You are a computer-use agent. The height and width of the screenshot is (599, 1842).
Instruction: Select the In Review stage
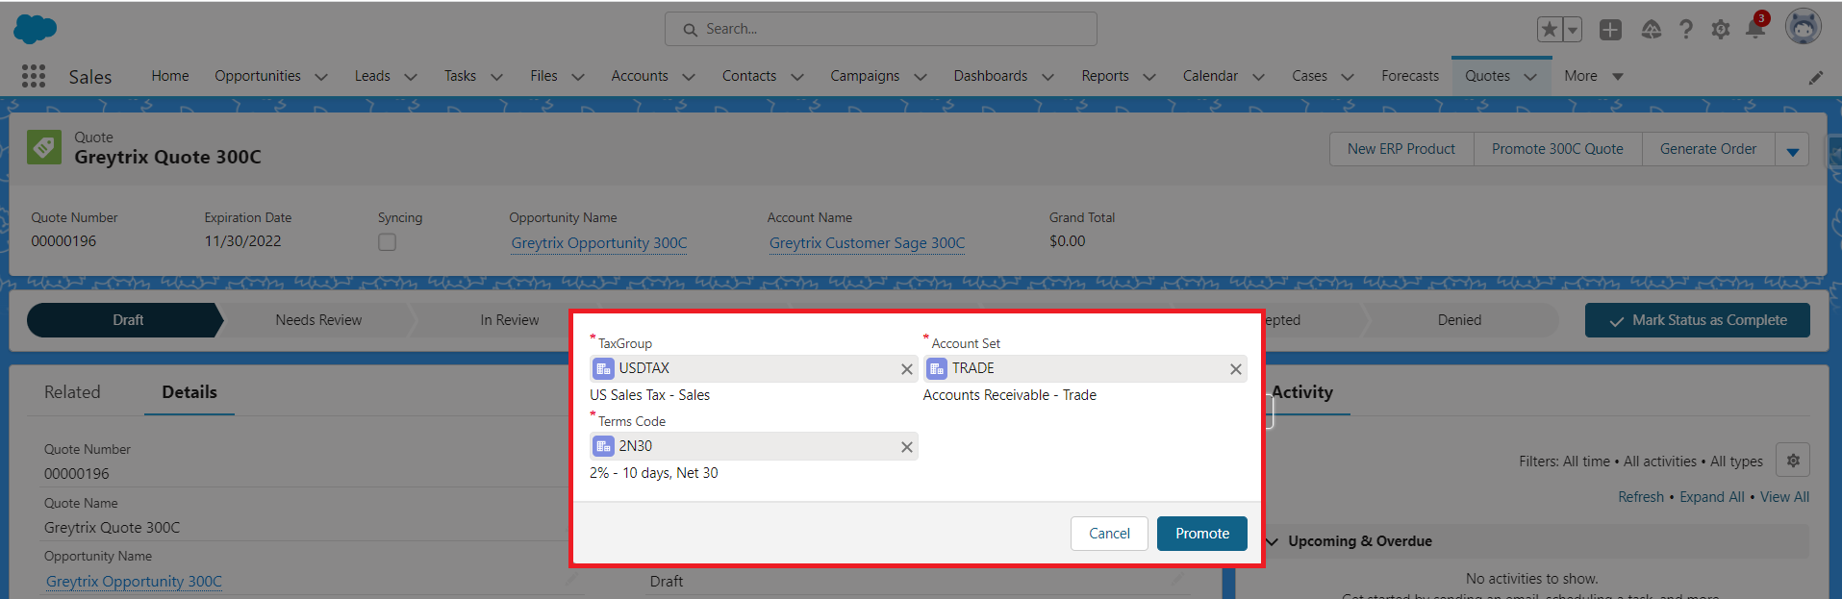click(510, 320)
